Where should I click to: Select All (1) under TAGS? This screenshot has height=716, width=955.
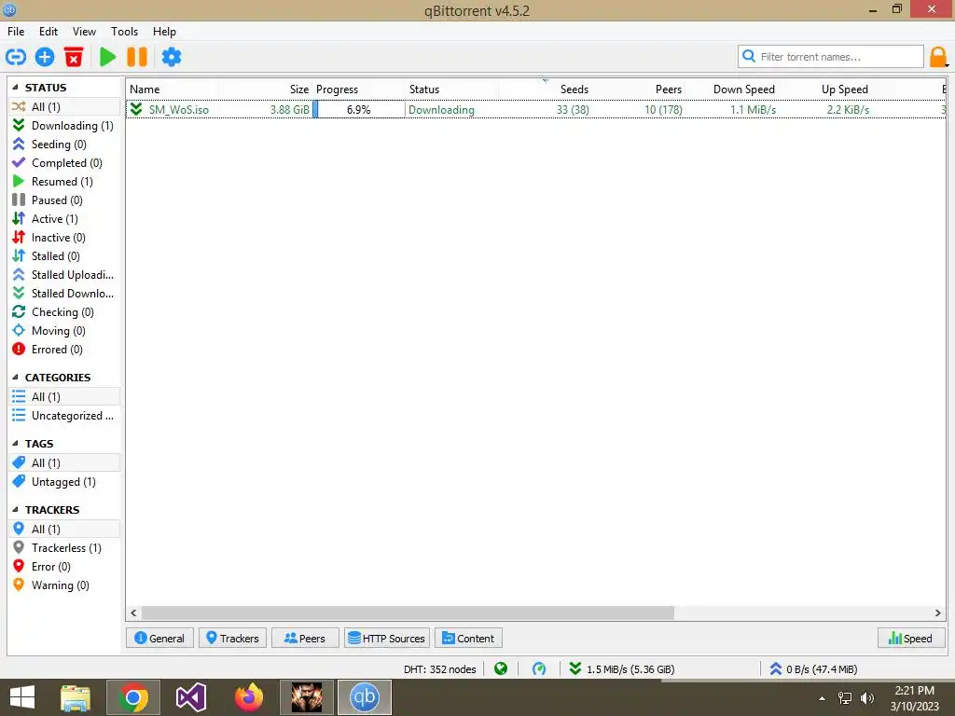coord(65,463)
